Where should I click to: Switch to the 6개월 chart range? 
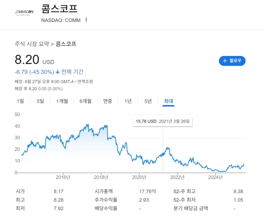[85, 101]
